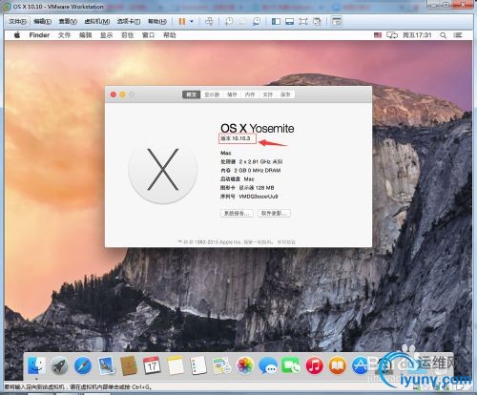
Task: Open Finder icon in the Dock
Action: click(x=36, y=365)
